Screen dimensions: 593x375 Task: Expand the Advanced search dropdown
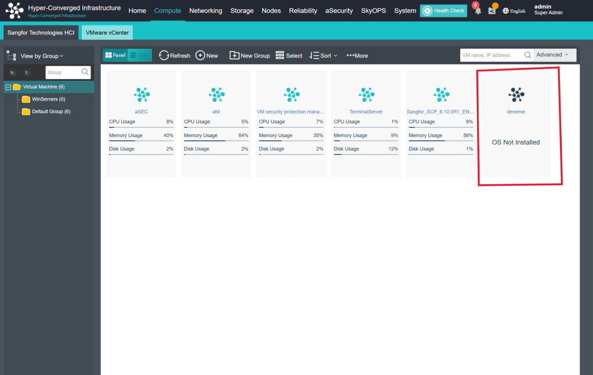(x=555, y=55)
